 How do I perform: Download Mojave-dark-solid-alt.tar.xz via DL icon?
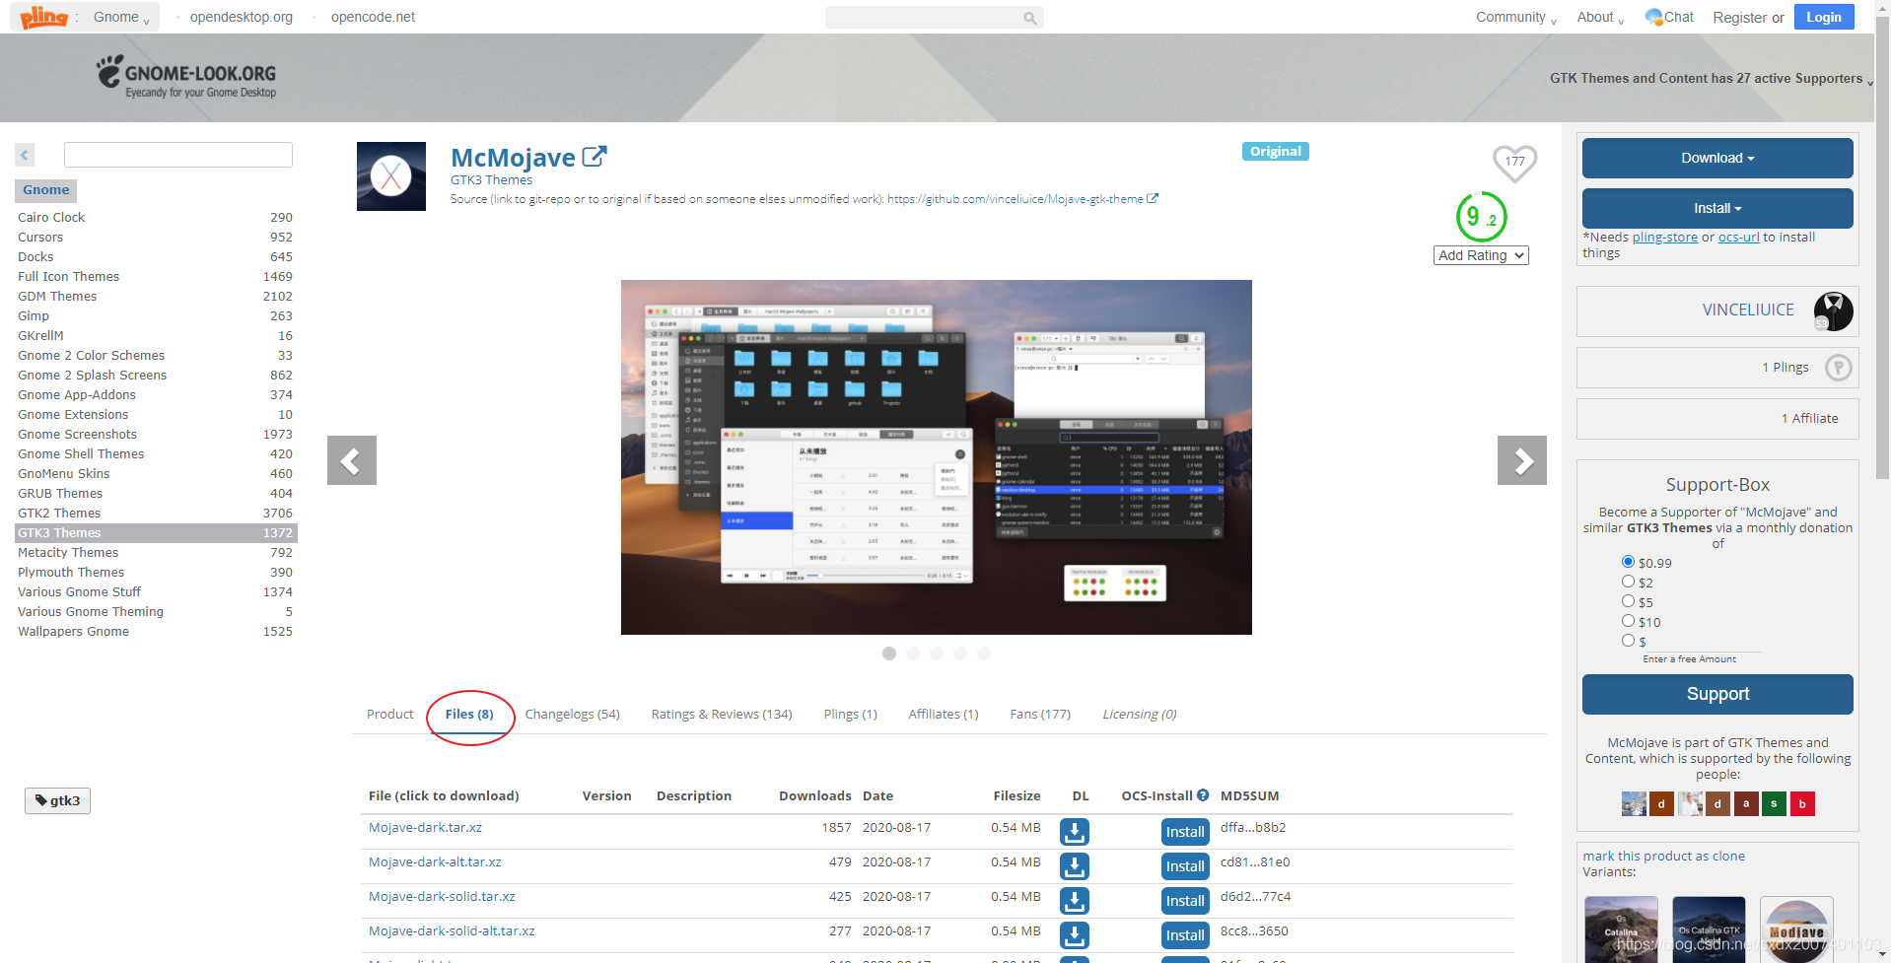click(x=1075, y=935)
